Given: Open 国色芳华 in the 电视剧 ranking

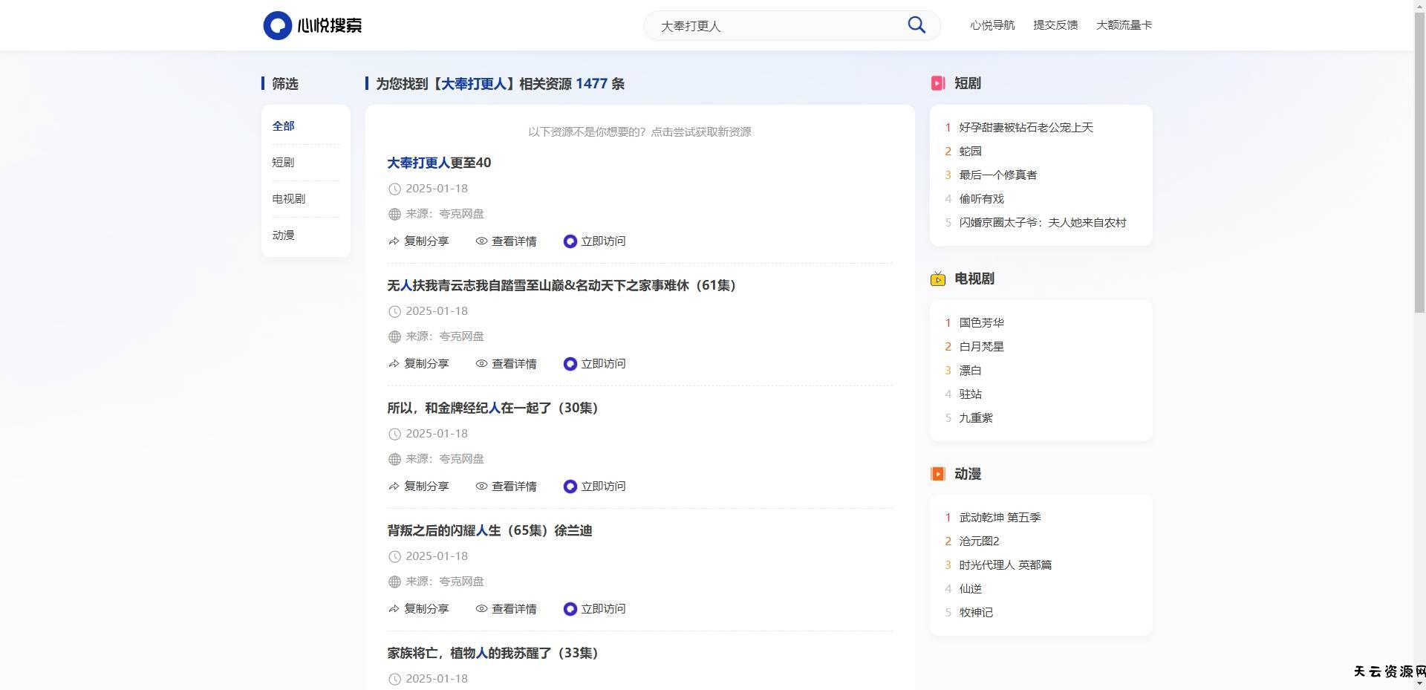Looking at the screenshot, I should point(981,323).
